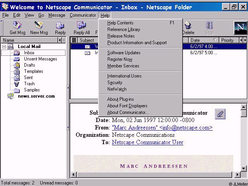Click the Get Msg toolbar icon
This screenshot has width=248, height=186.
(x=17, y=25)
